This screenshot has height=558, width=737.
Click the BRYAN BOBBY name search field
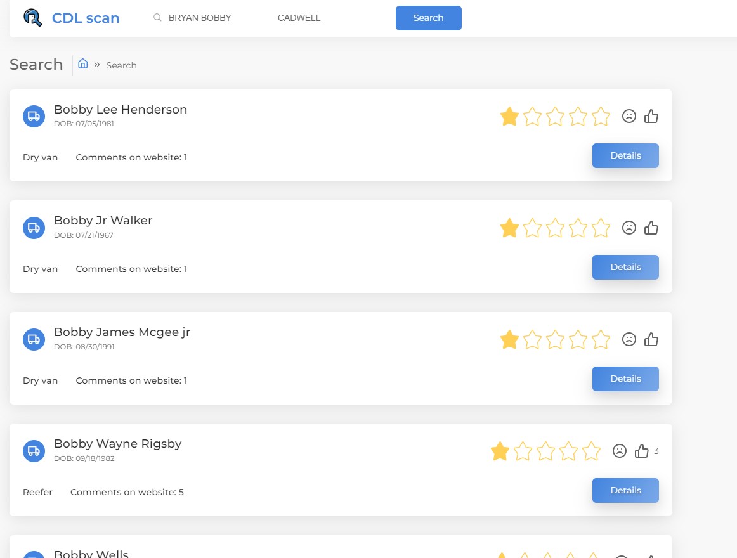click(209, 18)
